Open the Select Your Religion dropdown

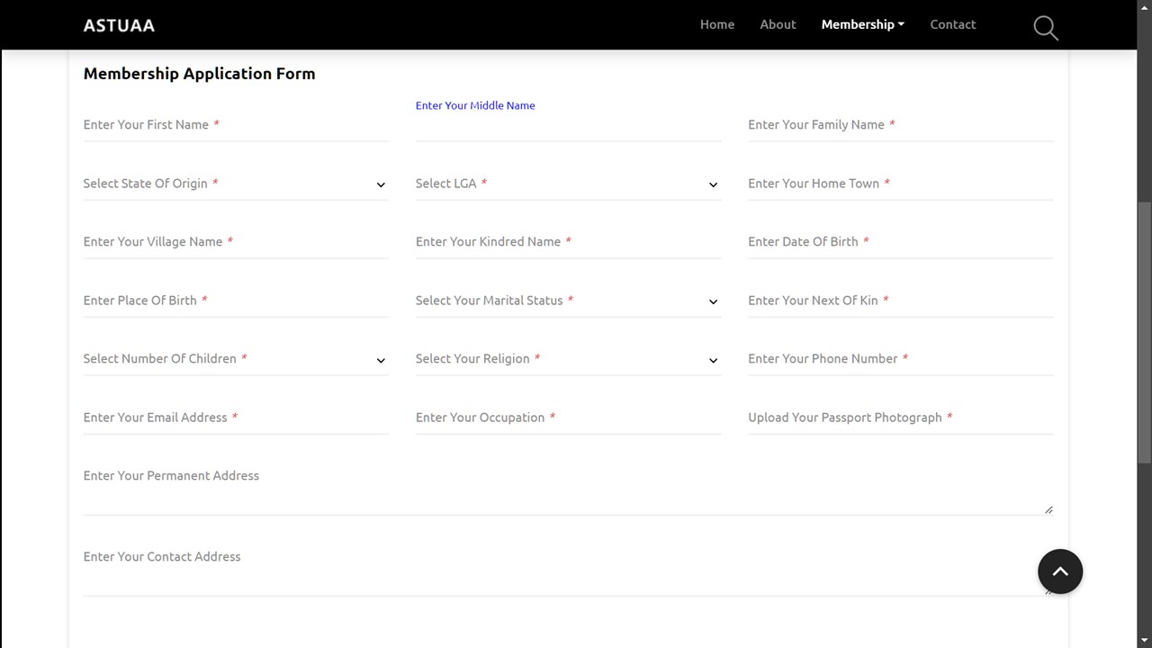point(568,359)
